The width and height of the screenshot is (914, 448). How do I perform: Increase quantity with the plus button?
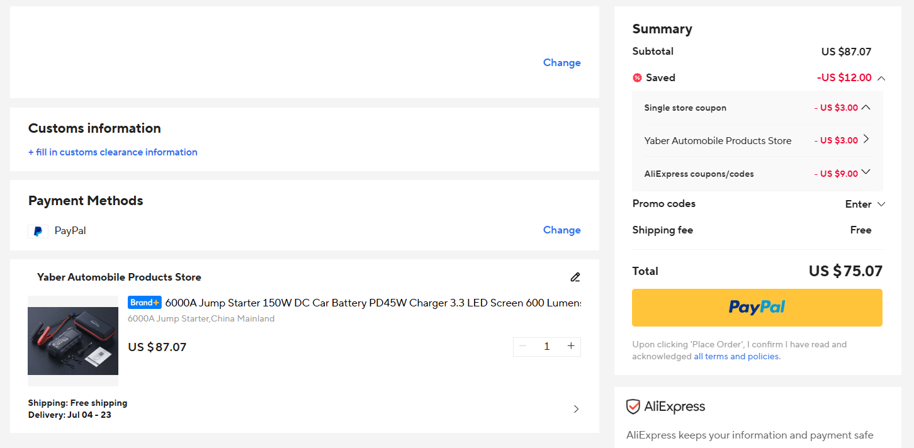(x=571, y=346)
